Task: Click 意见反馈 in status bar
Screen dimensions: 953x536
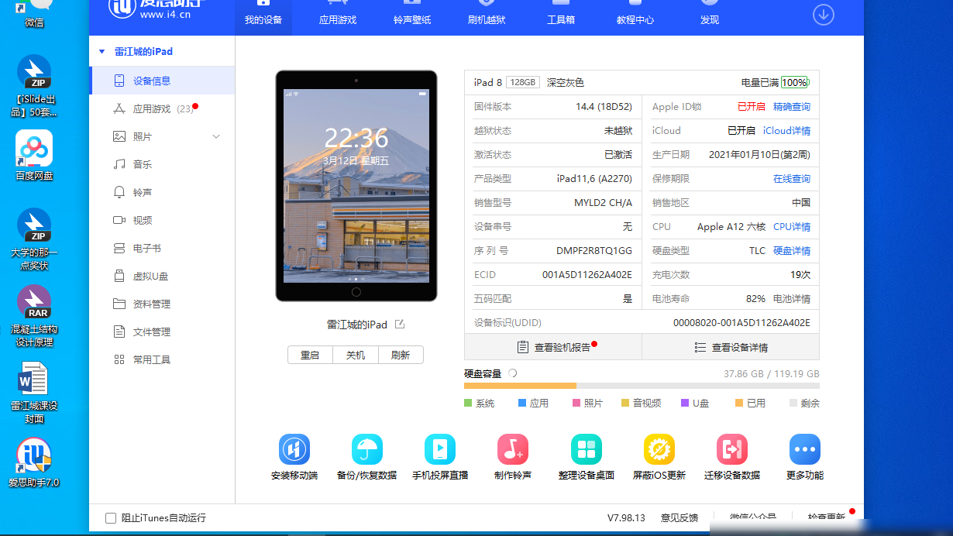Action: pyautogui.click(x=679, y=518)
